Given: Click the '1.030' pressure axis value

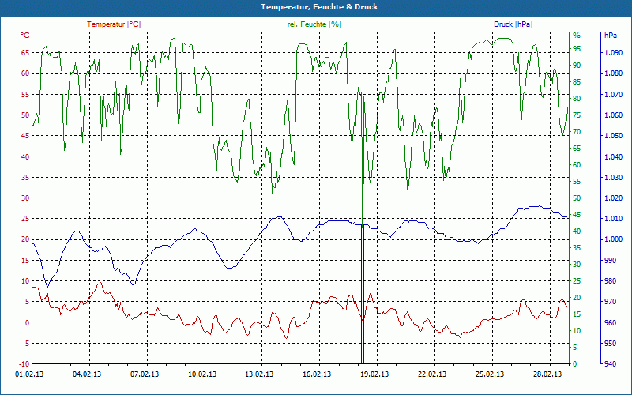Looking at the screenshot, I should [614, 177].
